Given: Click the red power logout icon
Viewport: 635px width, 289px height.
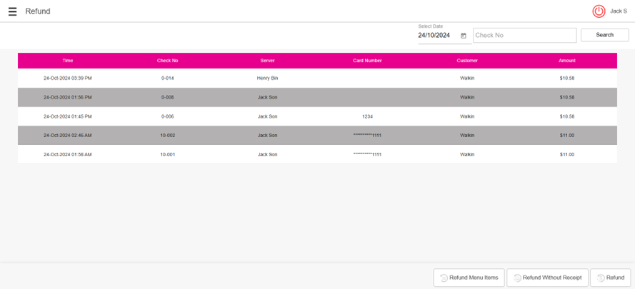Looking at the screenshot, I should pos(599,11).
